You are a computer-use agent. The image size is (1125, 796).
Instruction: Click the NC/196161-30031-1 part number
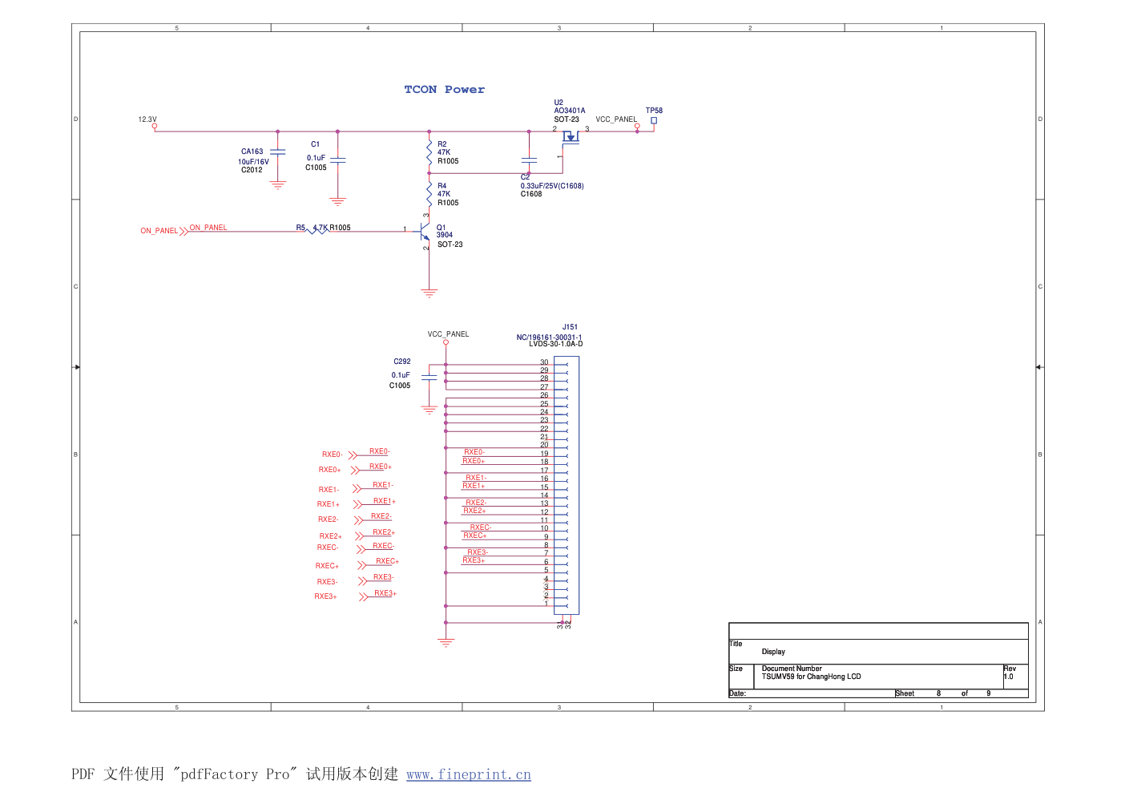tap(549, 337)
